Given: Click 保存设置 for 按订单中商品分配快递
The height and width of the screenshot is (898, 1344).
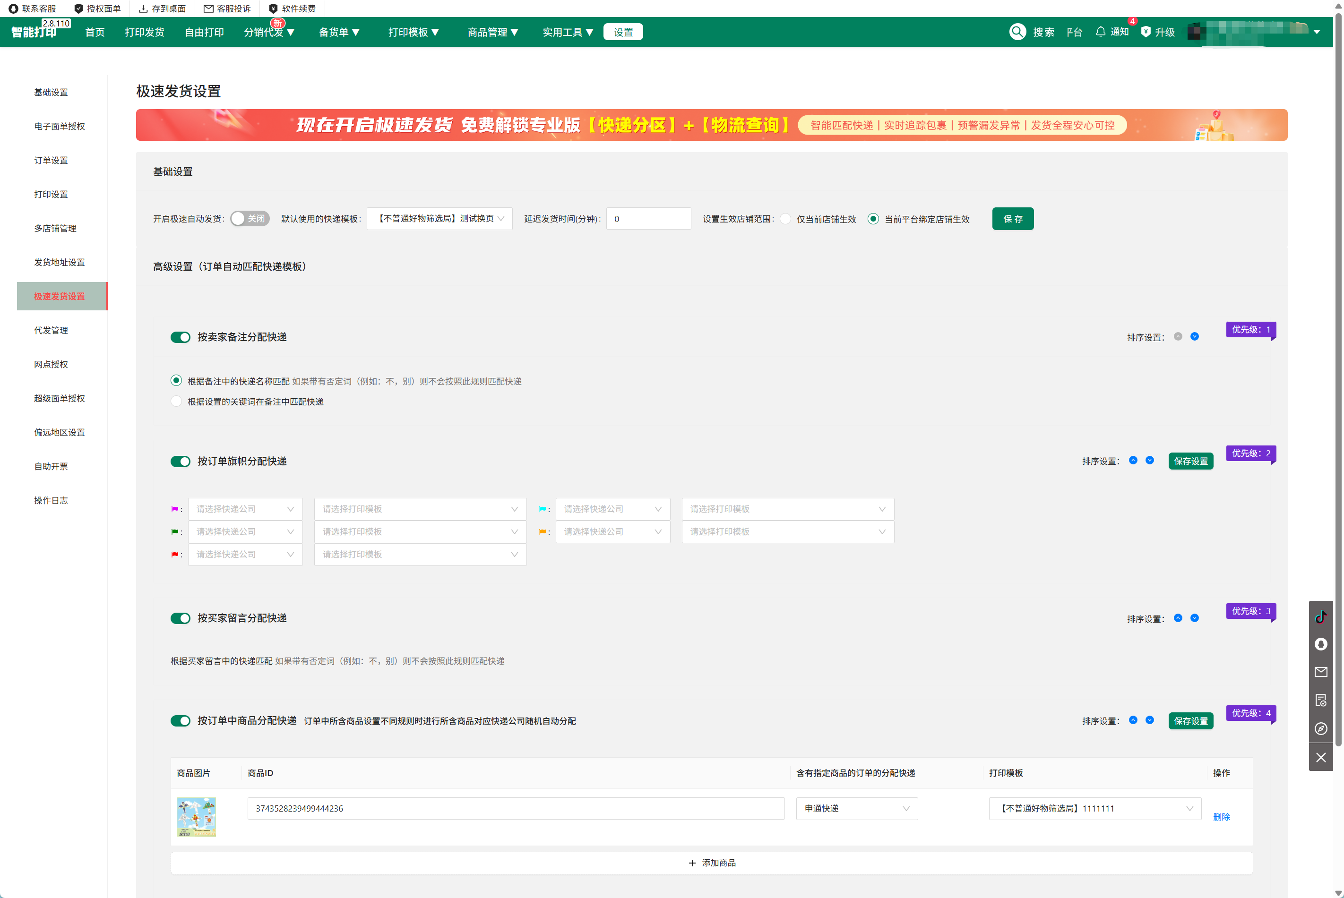Looking at the screenshot, I should click(1191, 721).
